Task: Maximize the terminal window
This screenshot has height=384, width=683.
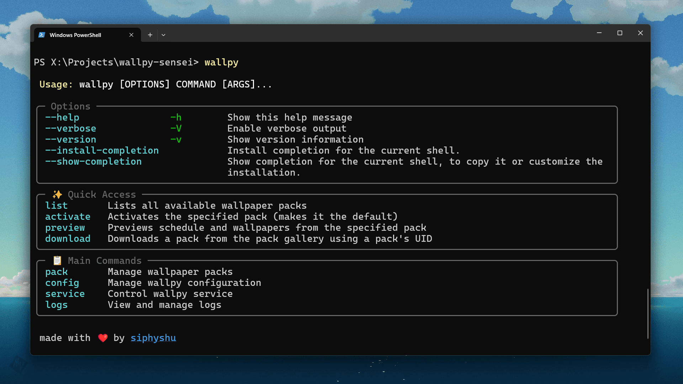Action: (x=620, y=33)
